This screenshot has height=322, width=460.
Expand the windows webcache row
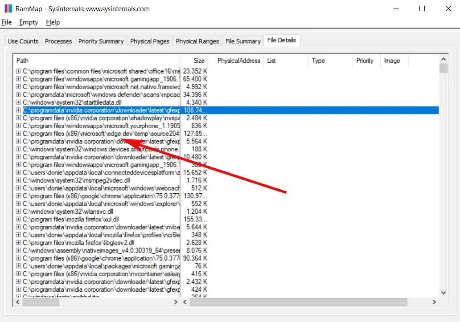click(18, 188)
